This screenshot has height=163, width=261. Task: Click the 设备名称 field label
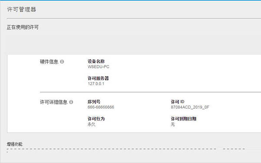(x=96, y=61)
